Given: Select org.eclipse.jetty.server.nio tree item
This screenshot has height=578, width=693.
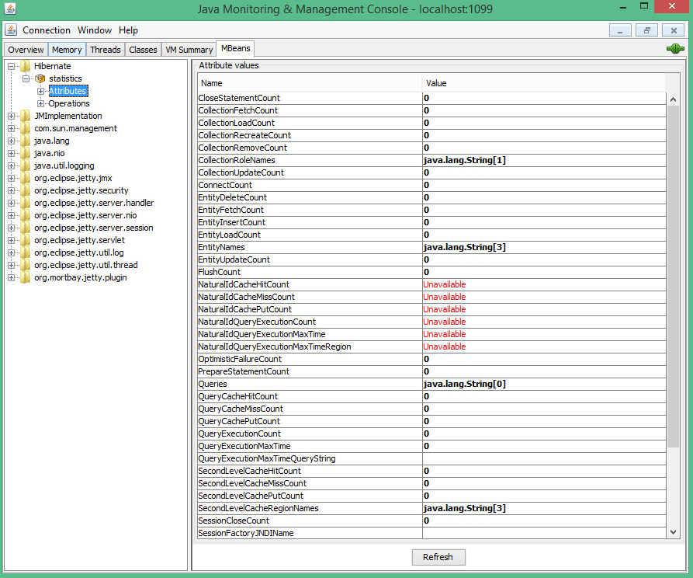Looking at the screenshot, I should point(85,215).
